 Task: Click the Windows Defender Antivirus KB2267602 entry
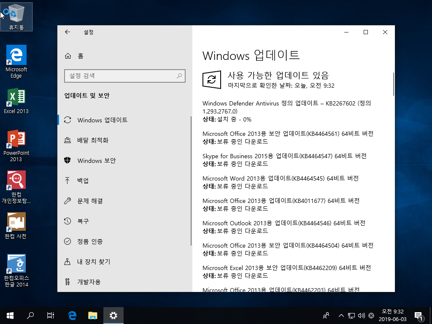click(x=286, y=111)
